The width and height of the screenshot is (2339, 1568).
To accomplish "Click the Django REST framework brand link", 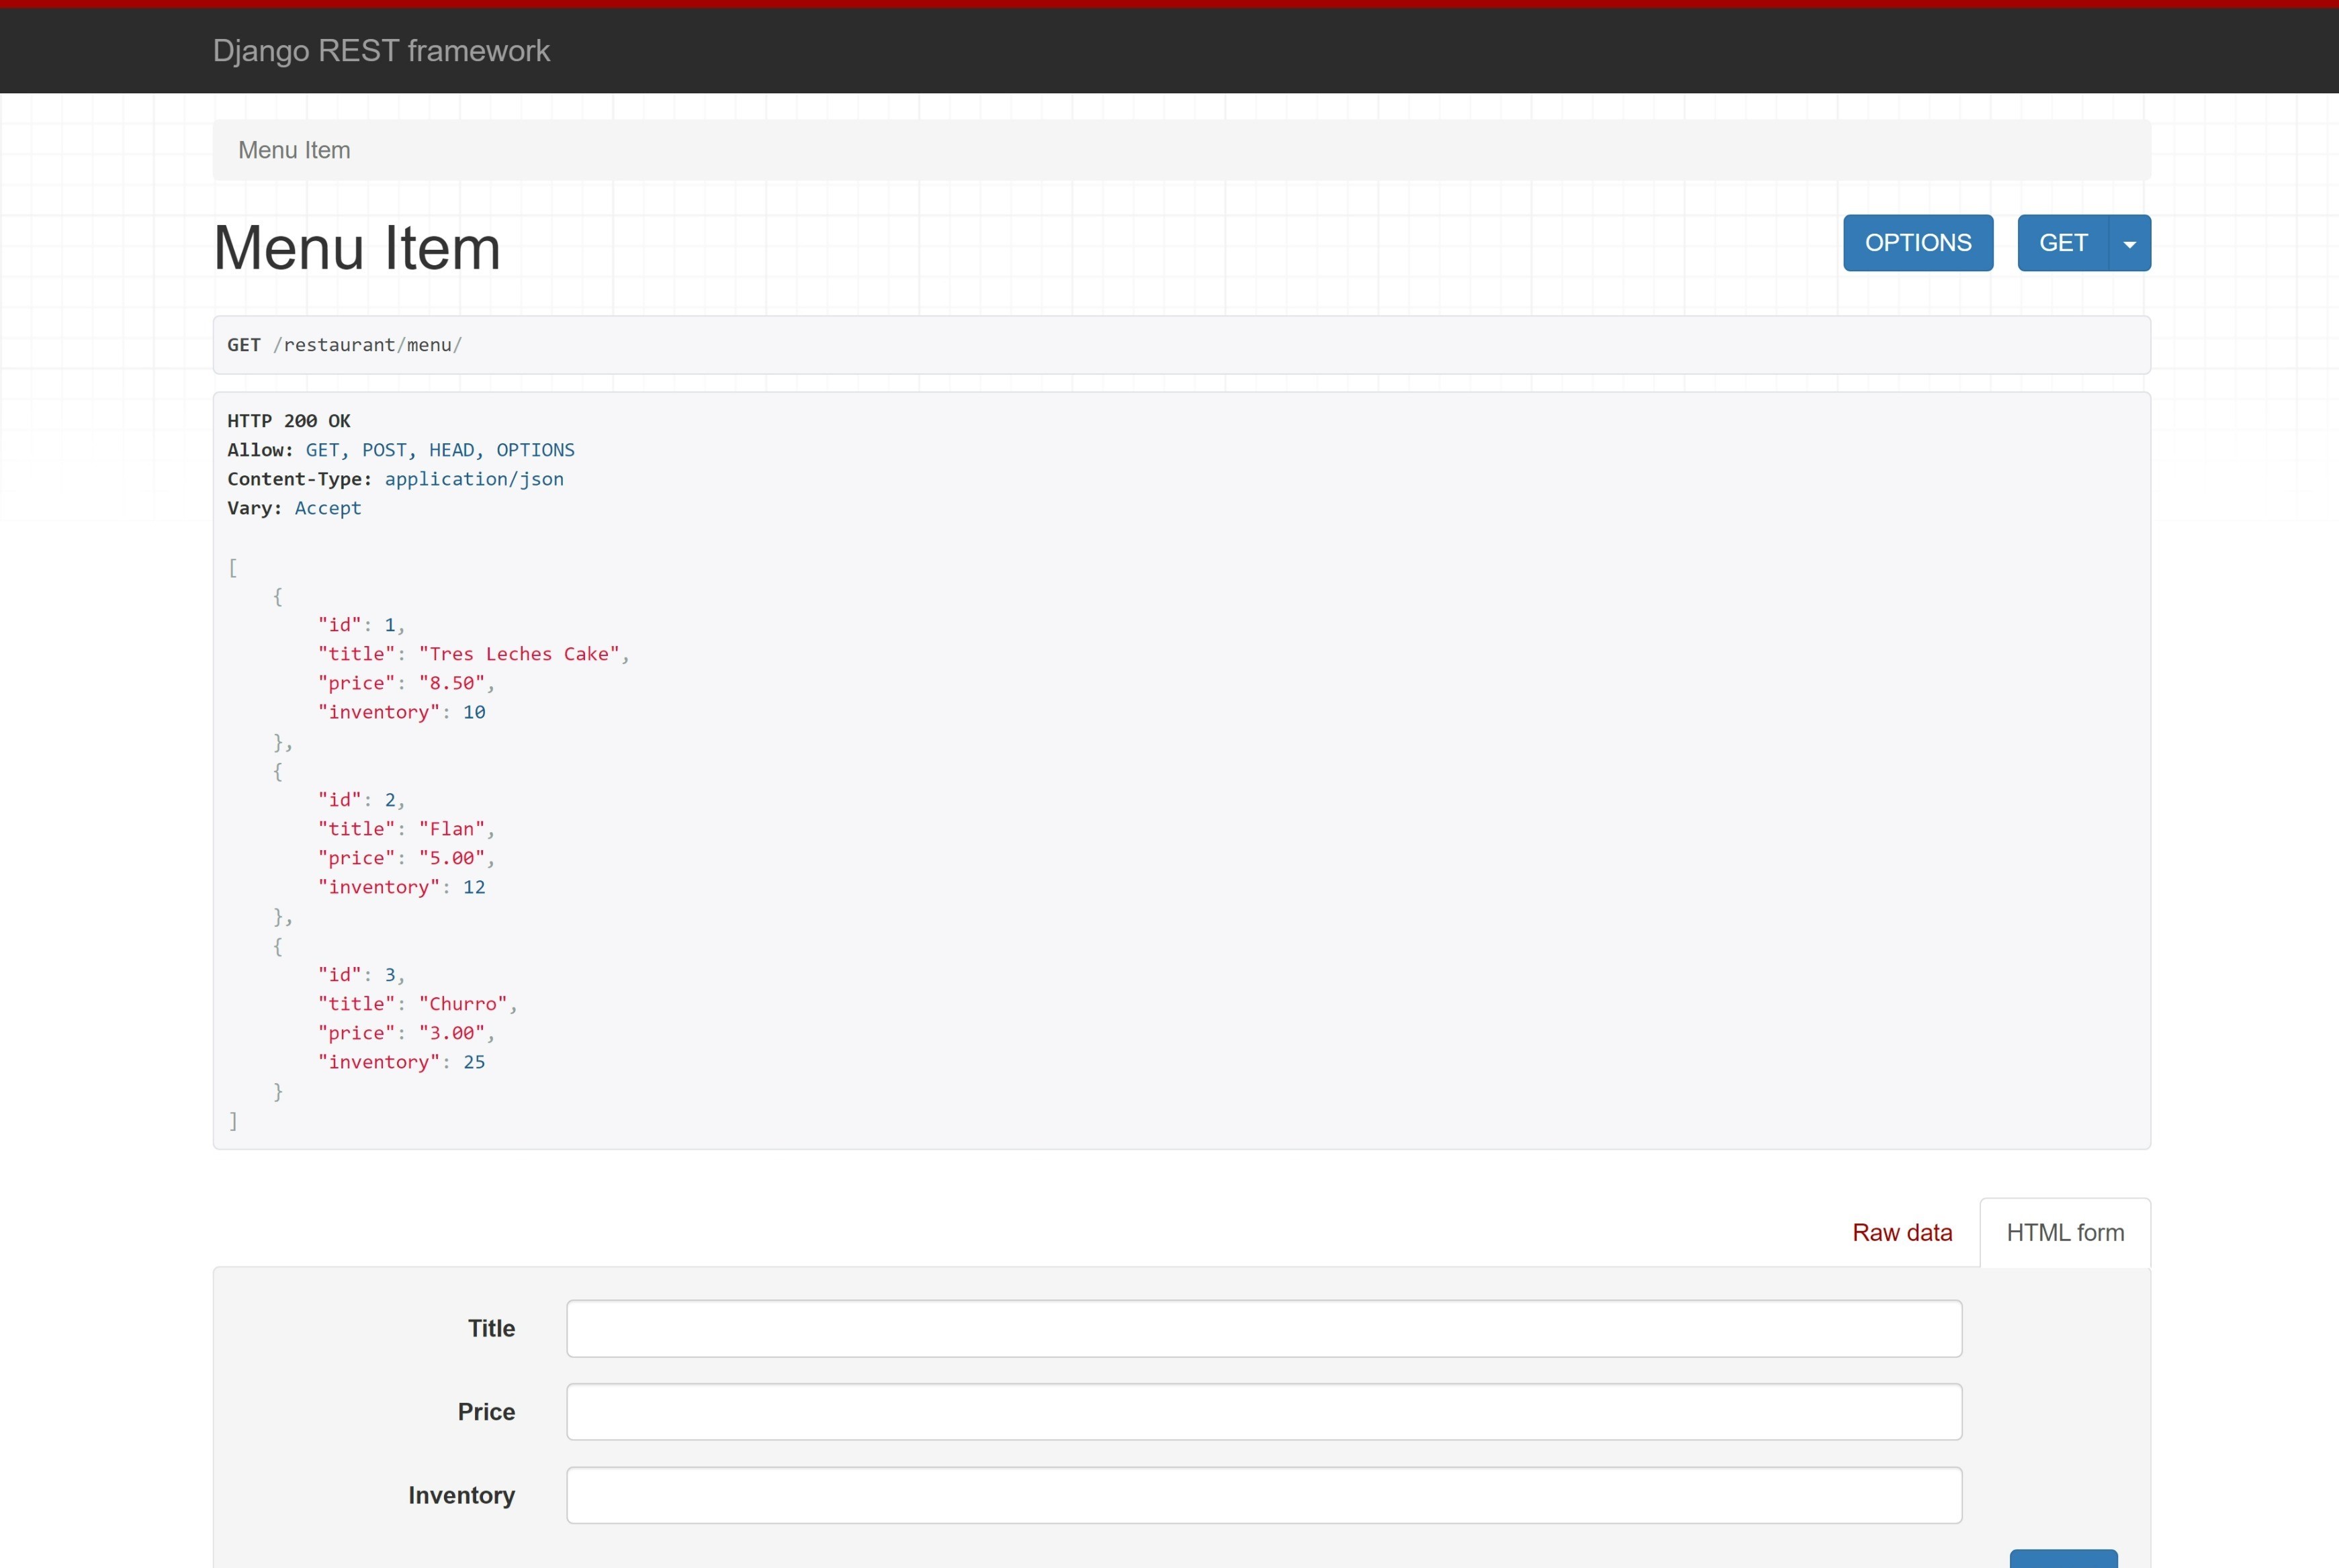I will (381, 50).
